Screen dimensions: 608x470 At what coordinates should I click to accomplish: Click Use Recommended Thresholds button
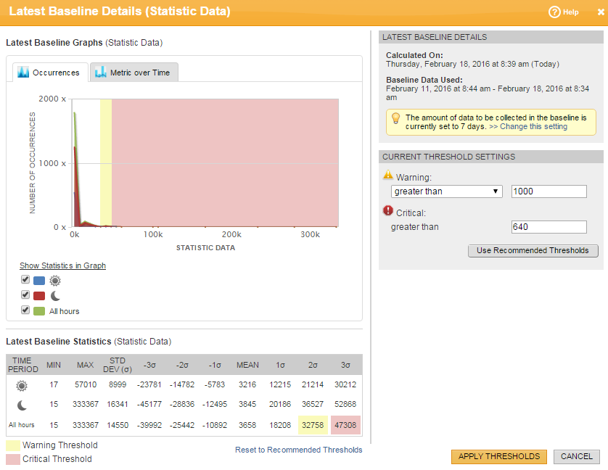533,251
